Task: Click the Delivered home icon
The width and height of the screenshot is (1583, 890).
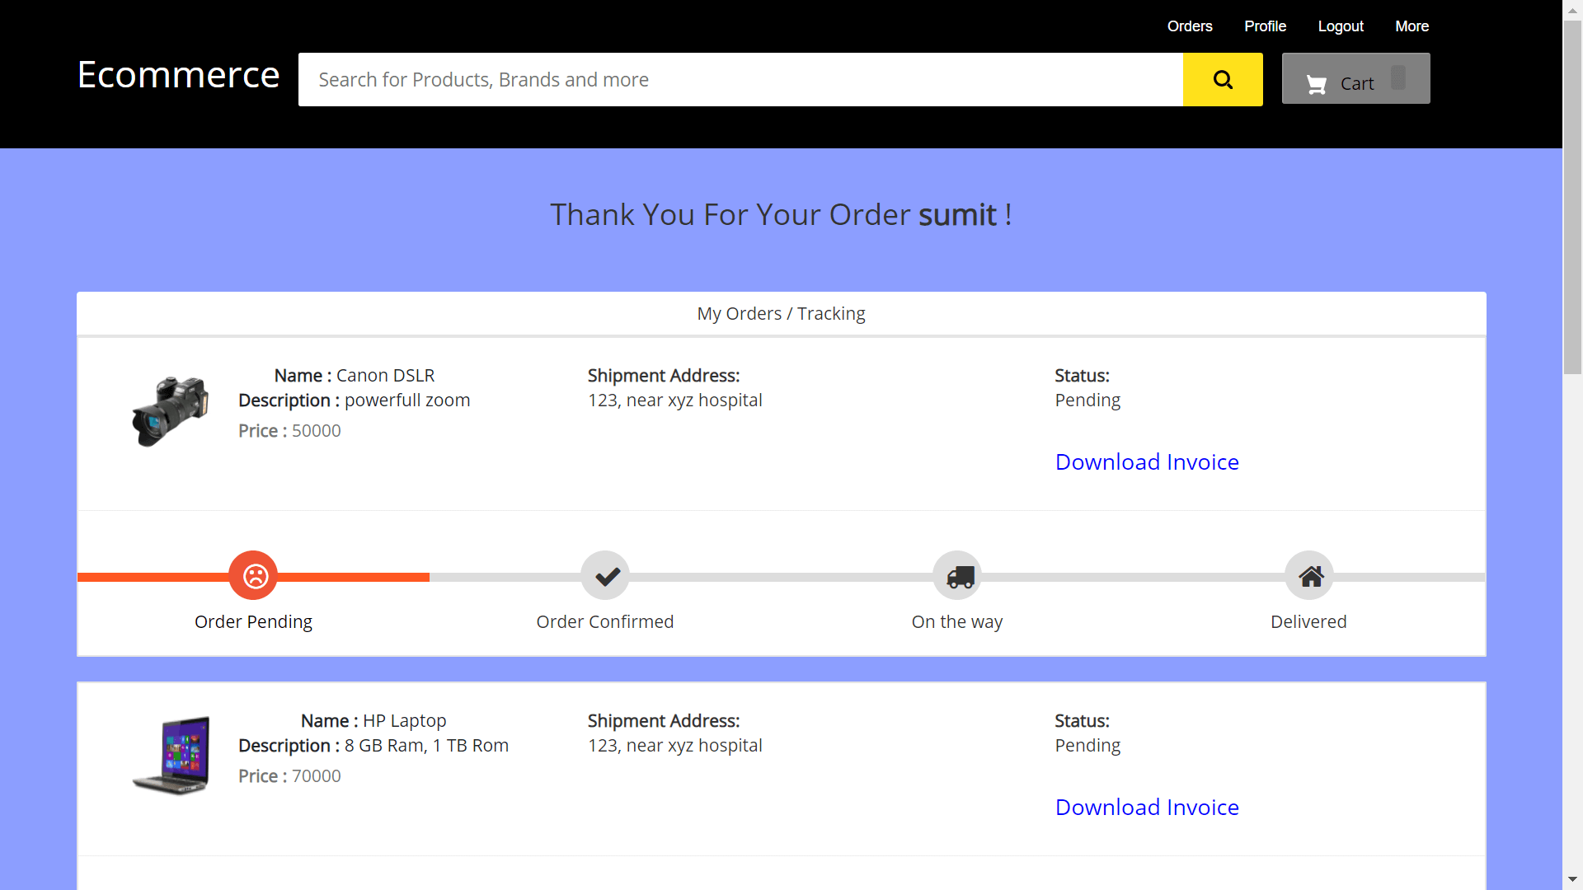Action: (1310, 576)
